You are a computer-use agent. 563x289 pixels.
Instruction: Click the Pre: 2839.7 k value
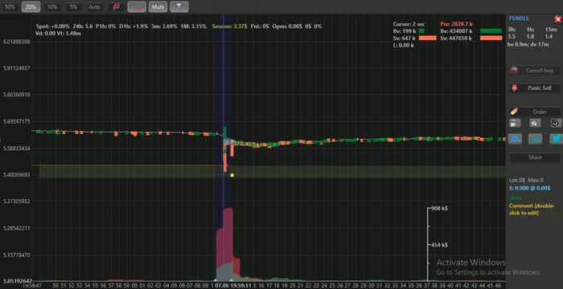[456, 24]
